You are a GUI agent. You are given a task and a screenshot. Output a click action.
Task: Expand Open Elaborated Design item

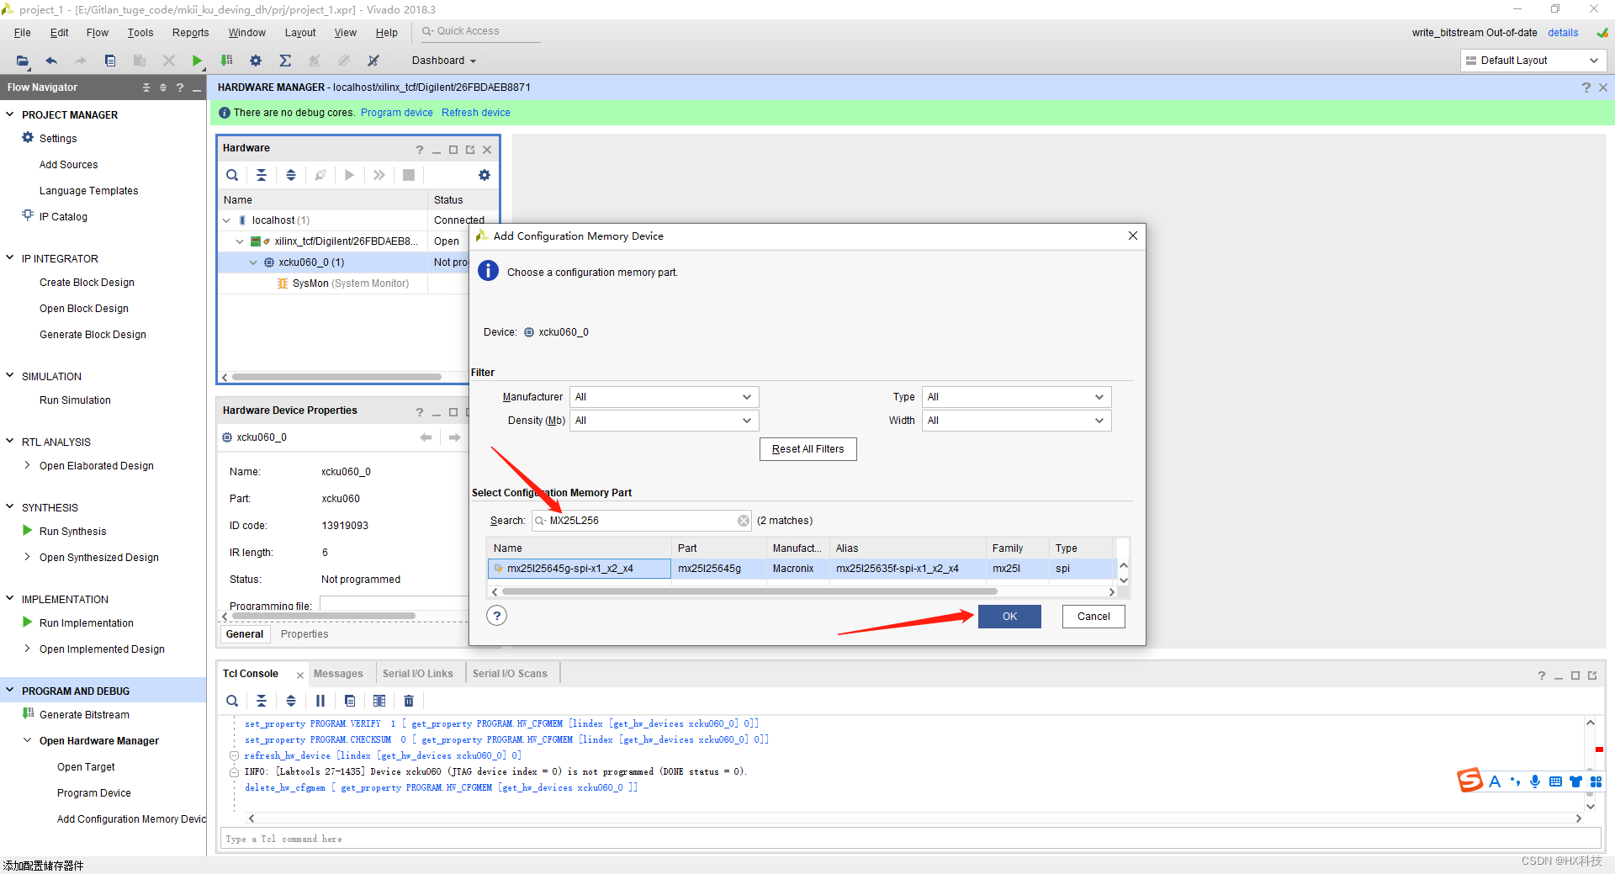pyautogui.click(x=28, y=465)
